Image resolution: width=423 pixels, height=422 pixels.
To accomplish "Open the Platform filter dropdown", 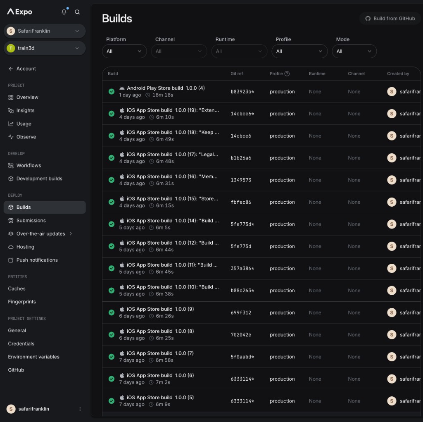I will pos(124,51).
